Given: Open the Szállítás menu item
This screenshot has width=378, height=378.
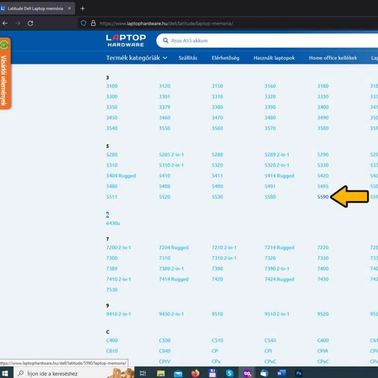Looking at the screenshot, I should pyautogui.click(x=188, y=58).
